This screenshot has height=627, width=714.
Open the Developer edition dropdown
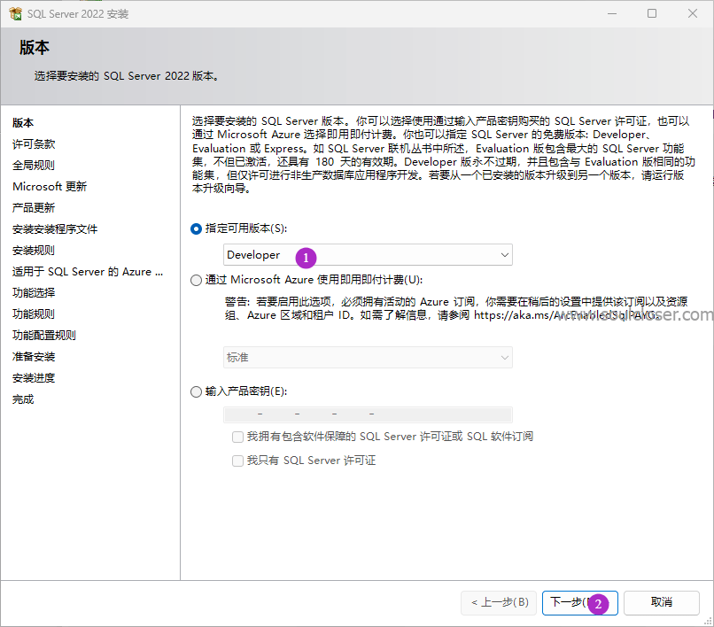[368, 255]
